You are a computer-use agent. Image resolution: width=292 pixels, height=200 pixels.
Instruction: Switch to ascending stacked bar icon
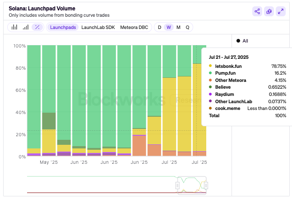(26, 27)
